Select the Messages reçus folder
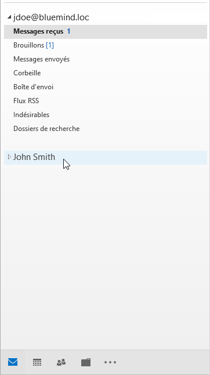The width and height of the screenshot is (210, 375). pos(106,31)
